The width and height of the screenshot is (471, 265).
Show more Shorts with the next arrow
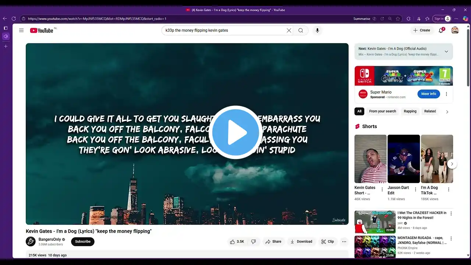click(452, 164)
